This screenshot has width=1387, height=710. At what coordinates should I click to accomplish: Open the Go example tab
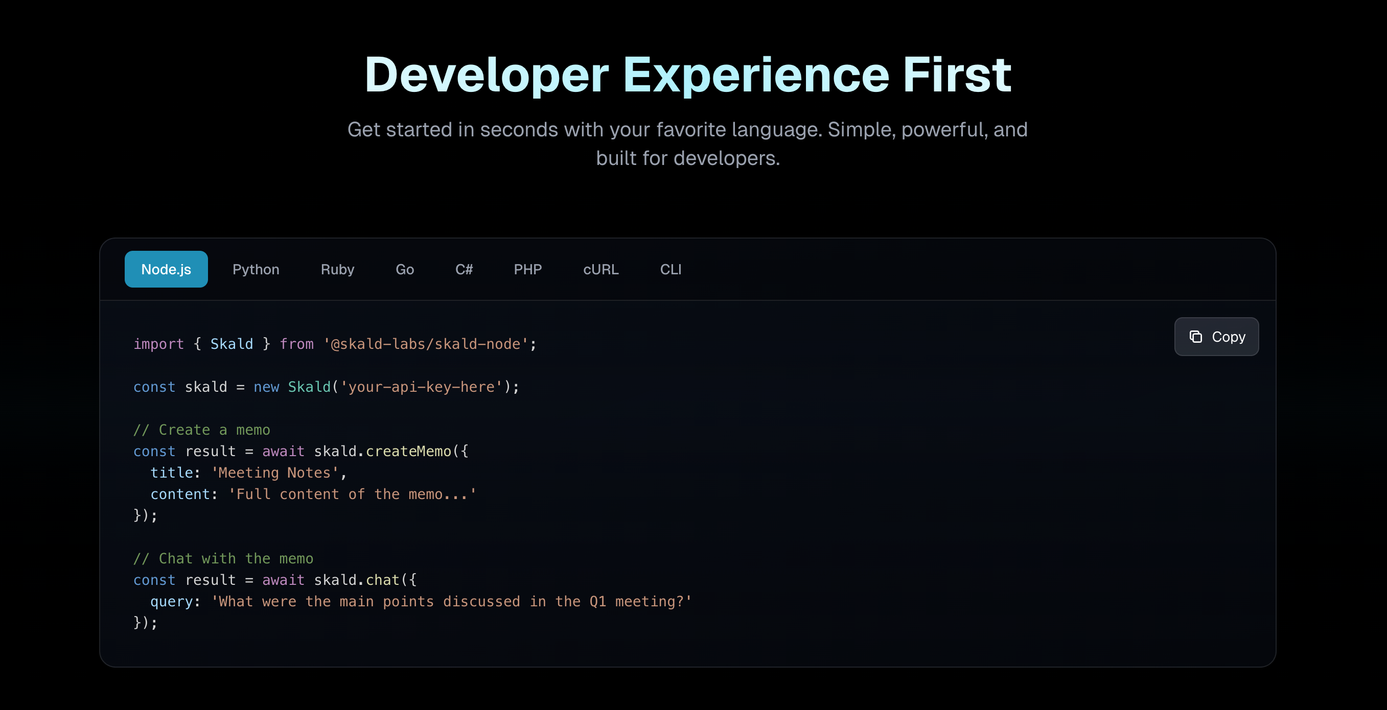click(404, 269)
